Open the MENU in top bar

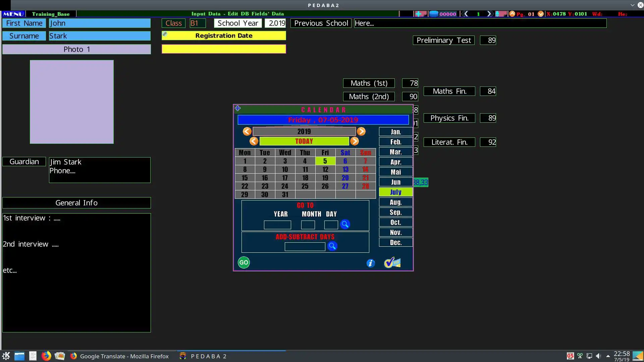(13, 14)
